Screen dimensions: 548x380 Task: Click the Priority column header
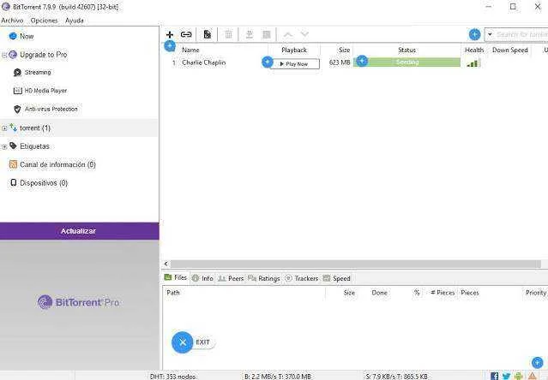(x=536, y=293)
